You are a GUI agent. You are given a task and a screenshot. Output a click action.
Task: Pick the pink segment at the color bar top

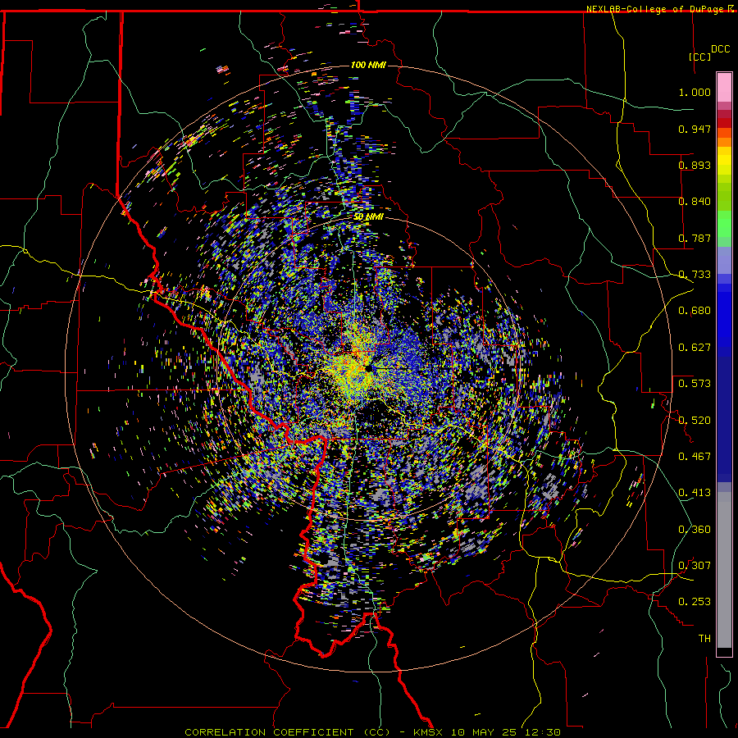point(724,88)
